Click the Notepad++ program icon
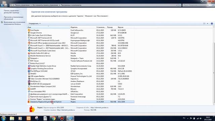The width and height of the screenshot is (215, 121). click(x=29, y=58)
